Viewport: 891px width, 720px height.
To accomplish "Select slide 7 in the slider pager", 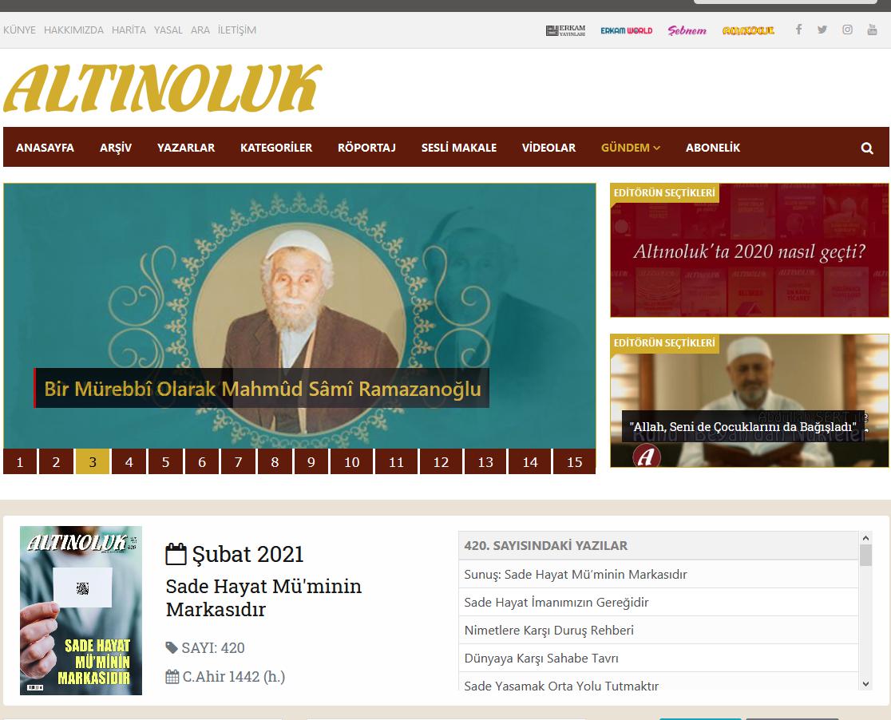I will pos(238,462).
